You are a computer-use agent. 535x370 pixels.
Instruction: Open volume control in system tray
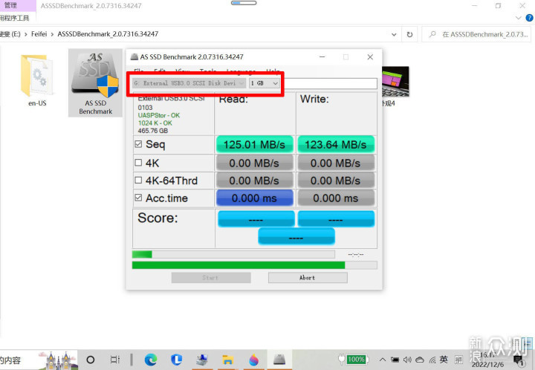[407, 360]
